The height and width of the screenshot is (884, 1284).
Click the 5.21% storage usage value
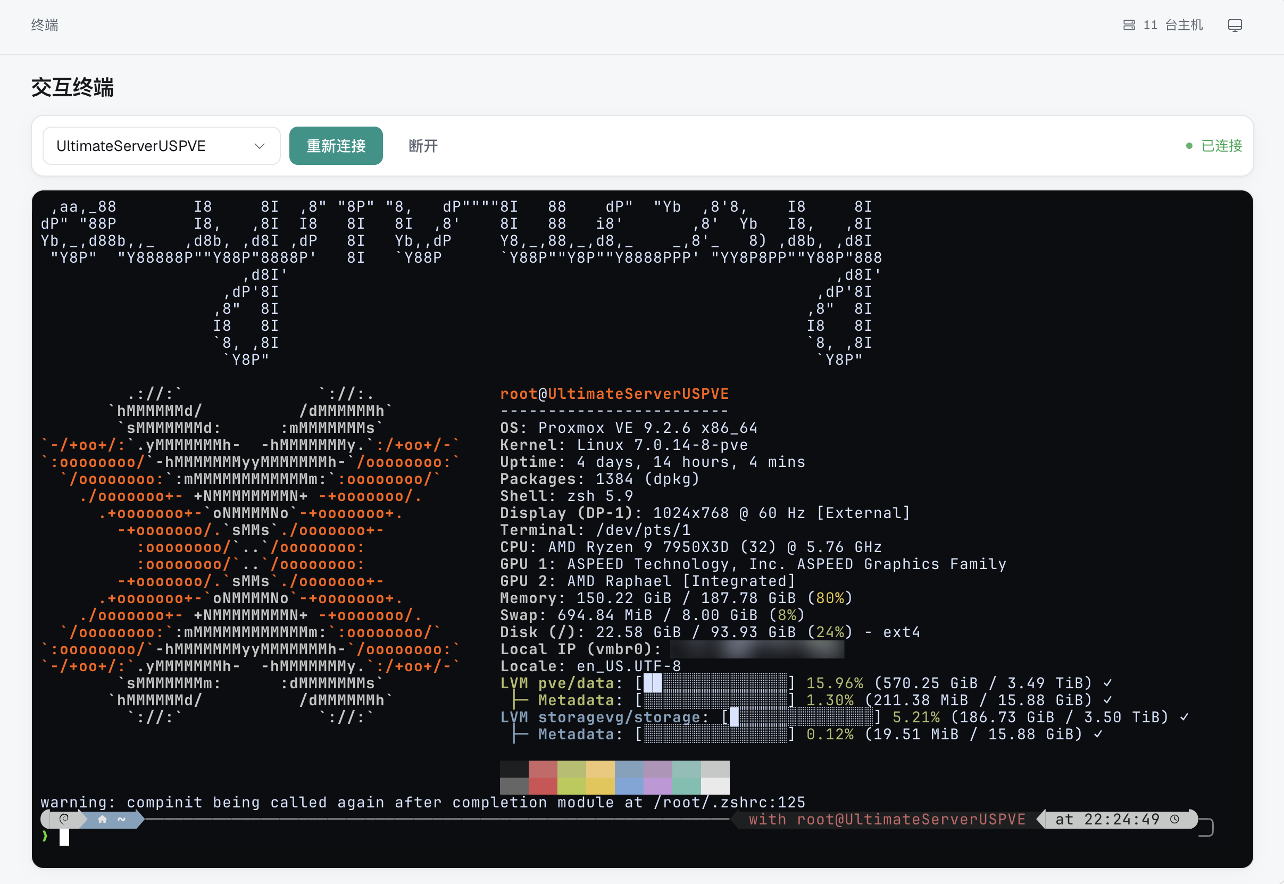915,718
